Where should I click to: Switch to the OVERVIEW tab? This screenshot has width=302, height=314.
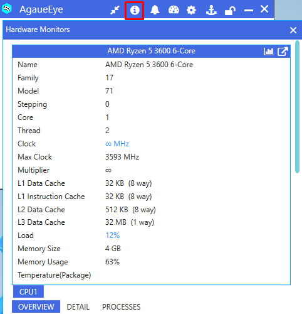36,307
